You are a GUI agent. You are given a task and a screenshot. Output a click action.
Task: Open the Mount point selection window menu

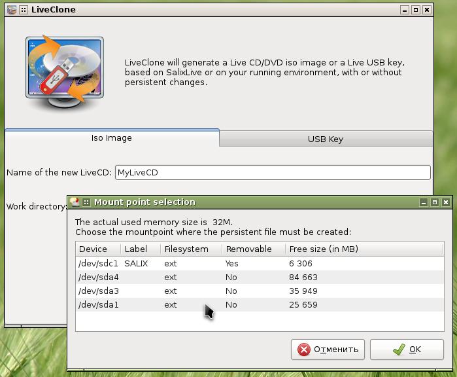[86, 202]
